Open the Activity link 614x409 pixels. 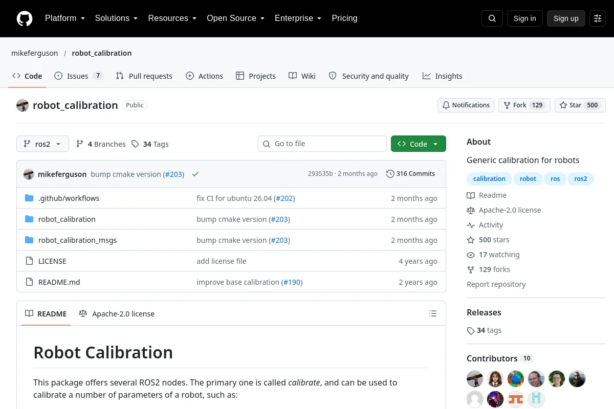click(485, 225)
